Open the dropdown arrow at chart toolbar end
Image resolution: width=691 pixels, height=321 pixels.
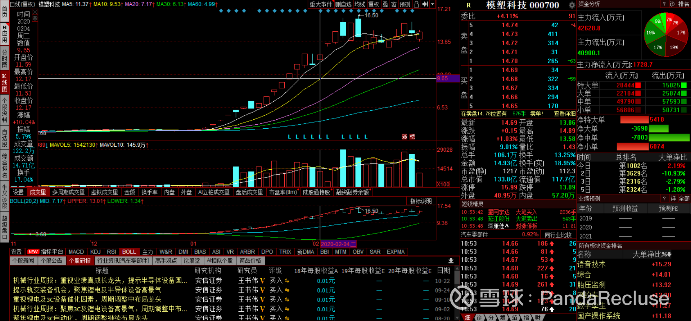coord(433,4)
